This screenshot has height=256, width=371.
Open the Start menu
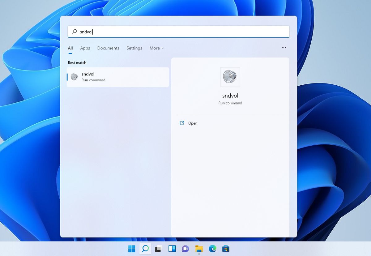coord(131,249)
